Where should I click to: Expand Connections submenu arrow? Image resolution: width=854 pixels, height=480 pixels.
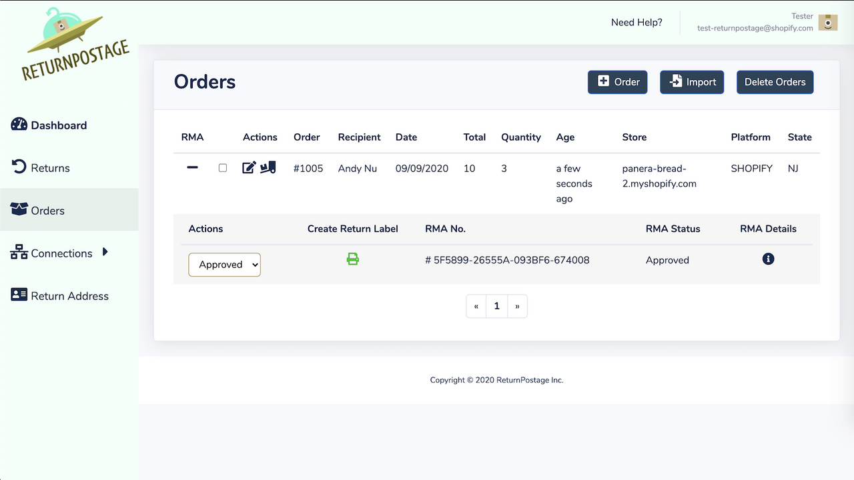click(105, 252)
